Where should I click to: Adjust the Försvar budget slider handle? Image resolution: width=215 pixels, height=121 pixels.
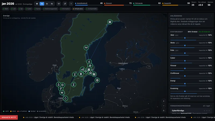coord(185,68)
